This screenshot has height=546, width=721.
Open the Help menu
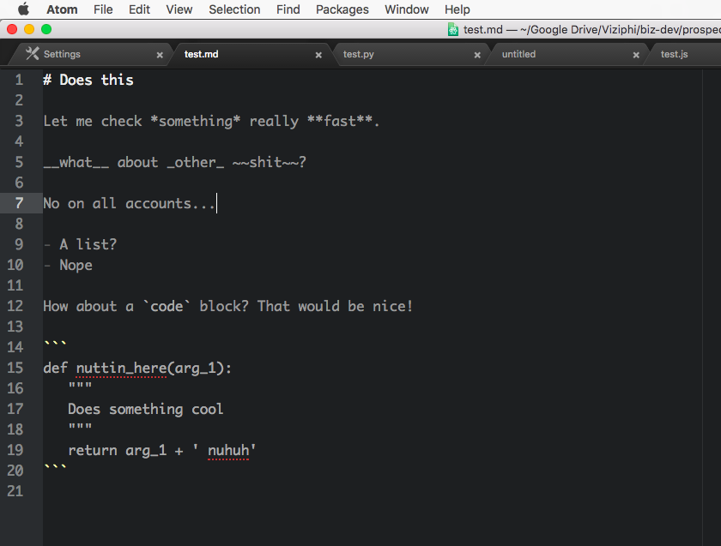click(457, 9)
